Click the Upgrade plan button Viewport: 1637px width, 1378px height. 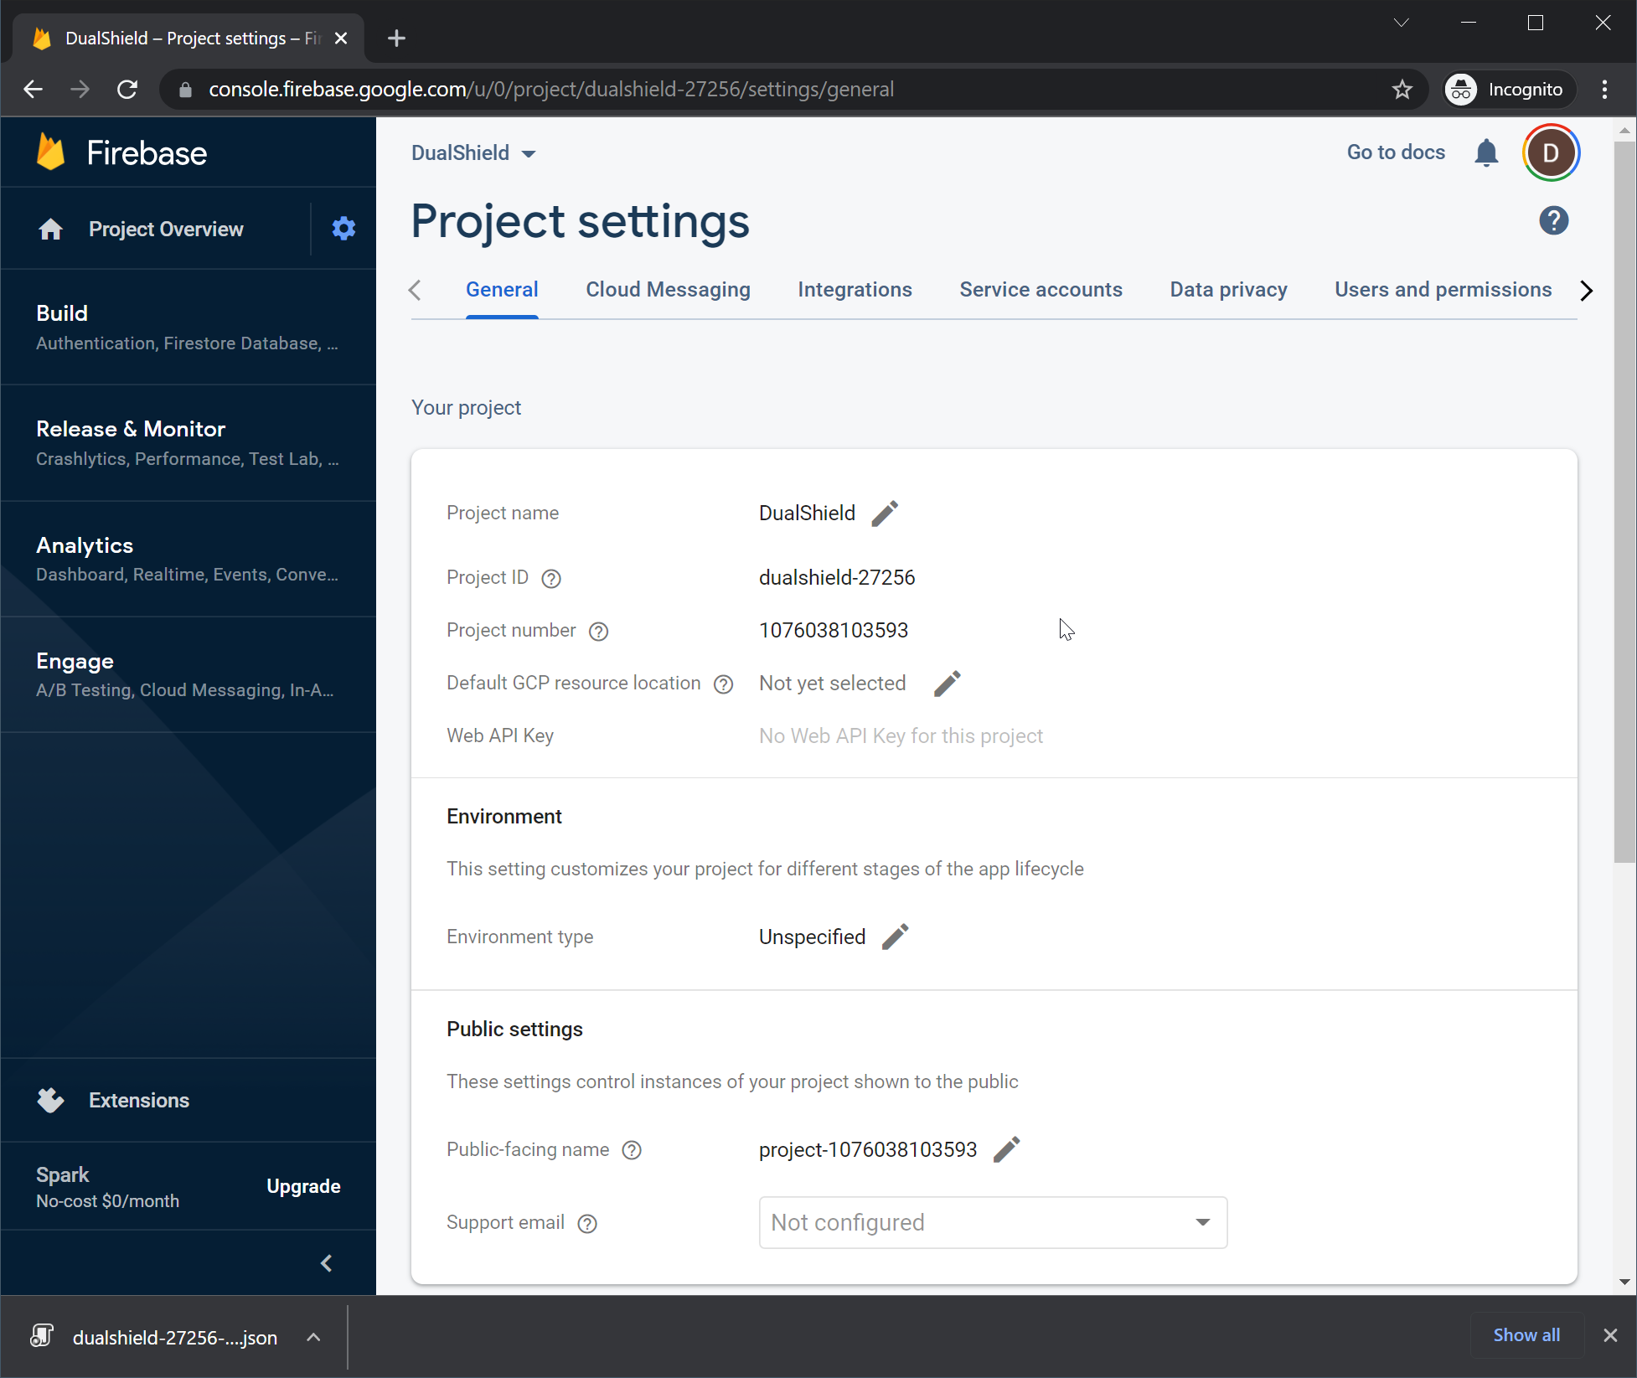303,1186
